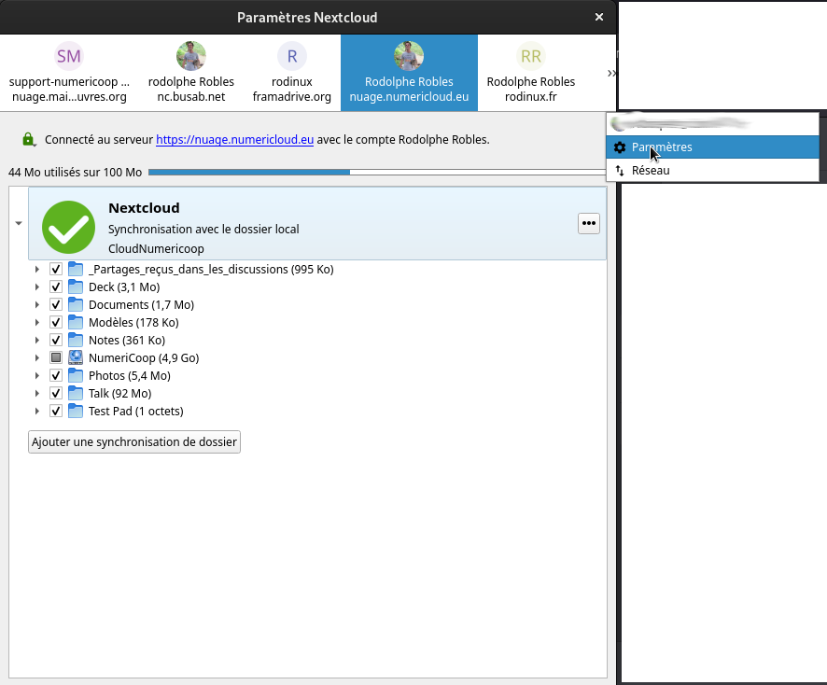
Task: Click the green lock connection icon
Action: pyautogui.click(x=29, y=140)
